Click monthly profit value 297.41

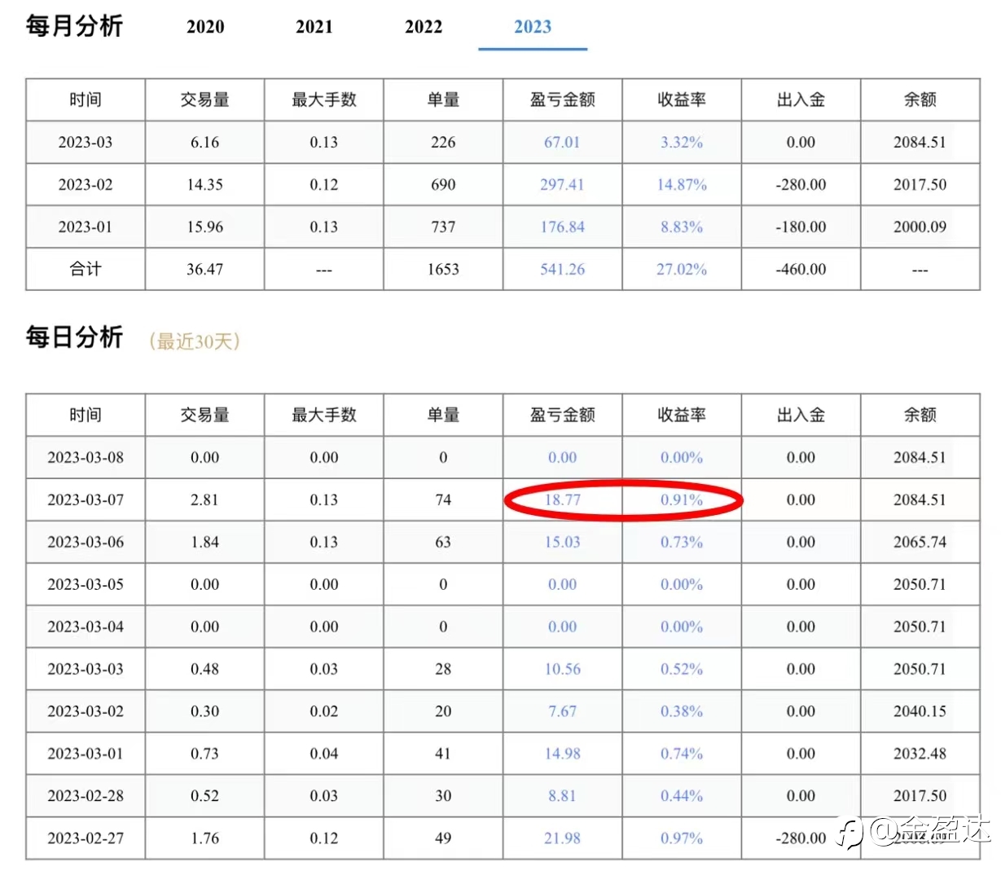click(x=562, y=185)
